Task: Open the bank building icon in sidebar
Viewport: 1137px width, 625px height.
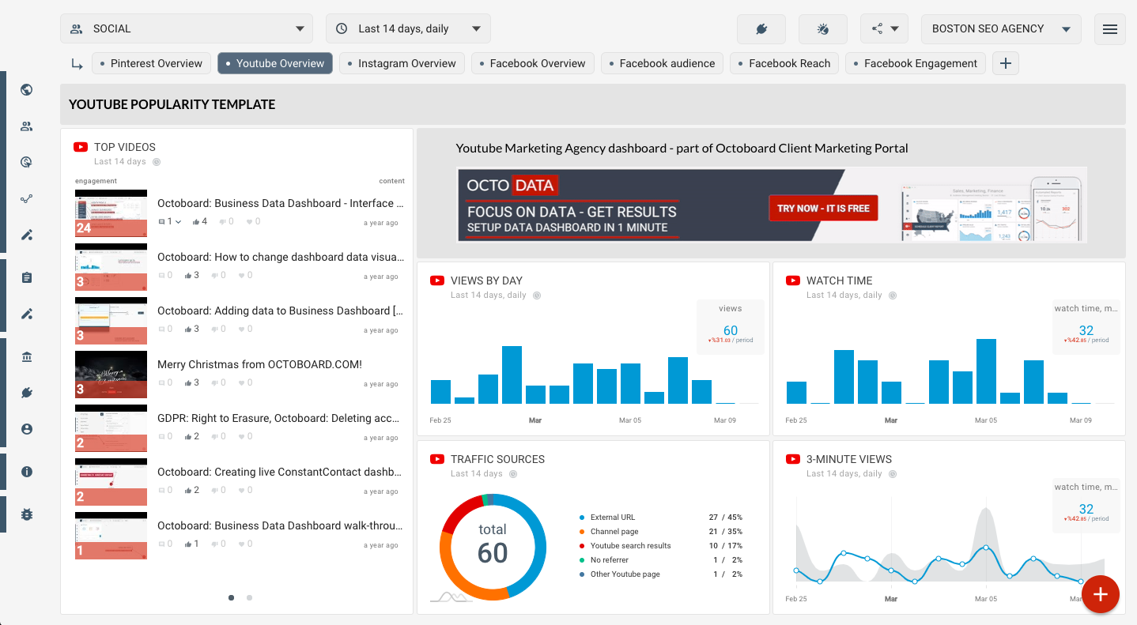Action: pyautogui.click(x=27, y=357)
